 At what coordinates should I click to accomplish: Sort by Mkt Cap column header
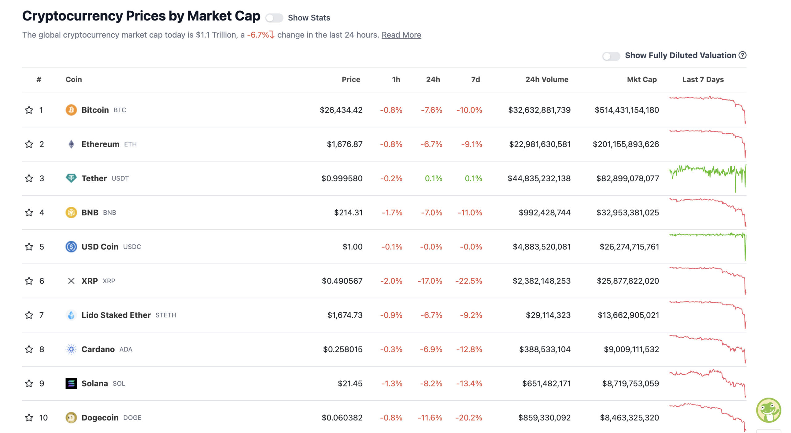pyautogui.click(x=642, y=80)
